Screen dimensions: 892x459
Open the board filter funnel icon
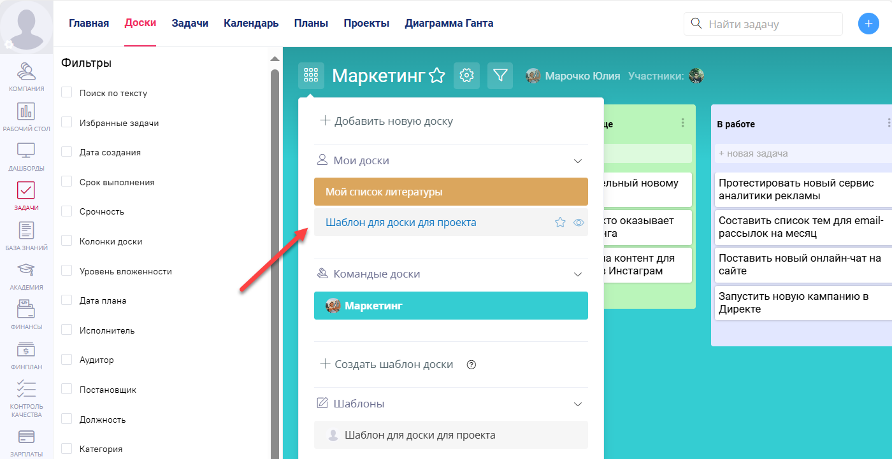click(500, 75)
